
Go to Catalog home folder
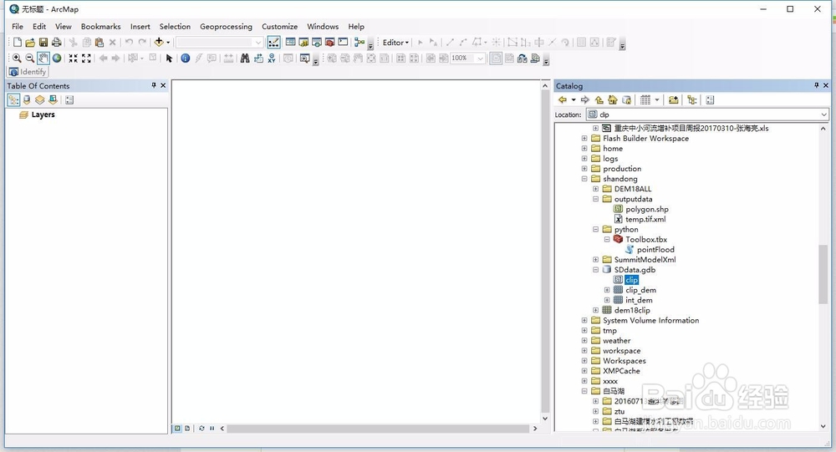pos(613,99)
